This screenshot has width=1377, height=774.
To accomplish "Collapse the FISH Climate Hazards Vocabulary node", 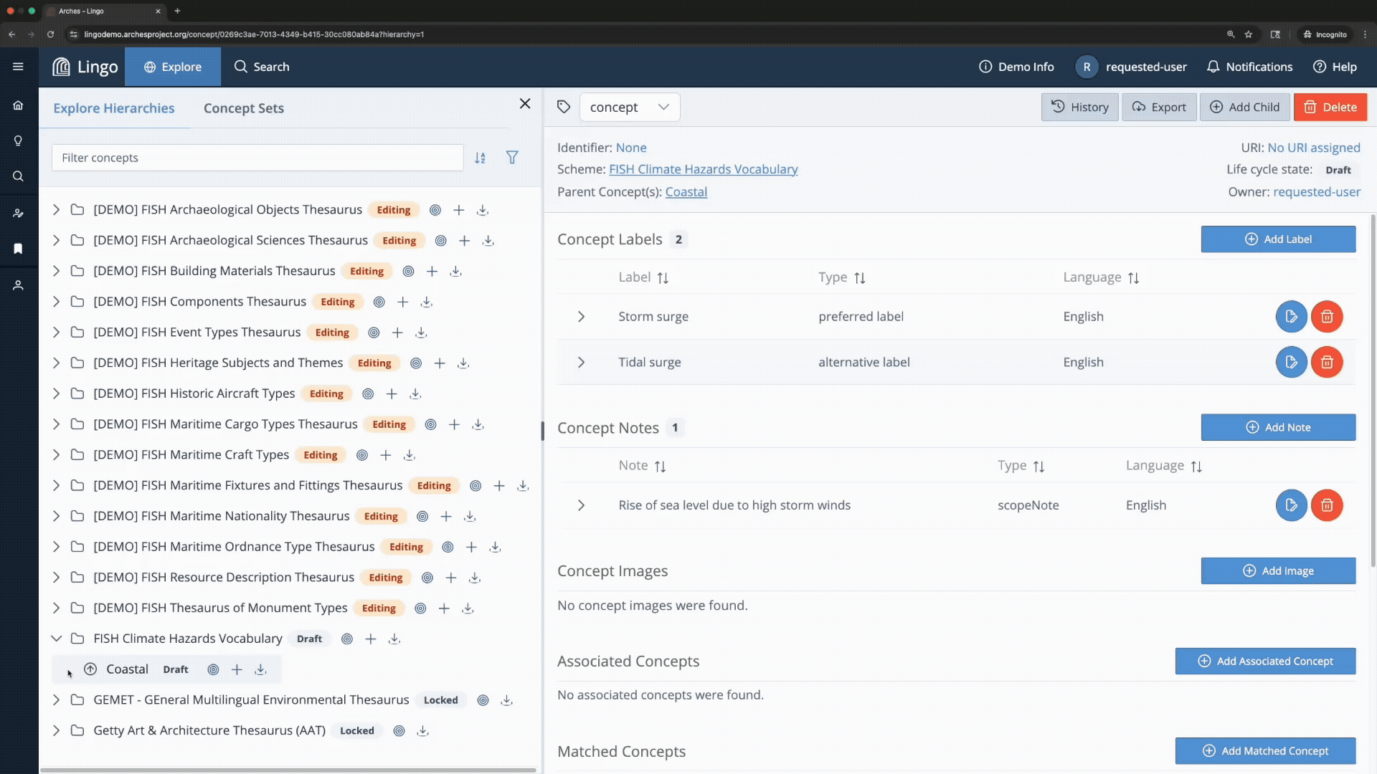I will pos(56,639).
